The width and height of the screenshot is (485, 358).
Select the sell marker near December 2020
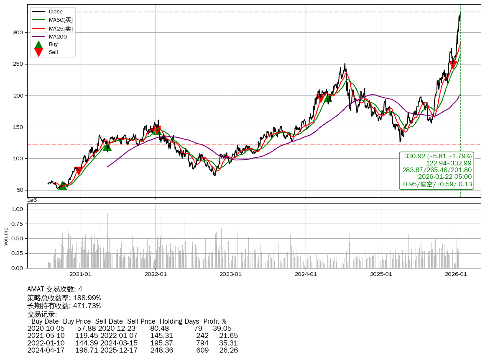point(78,171)
